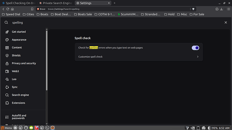Disable the spell check toggle

pyautogui.click(x=195, y=48)
